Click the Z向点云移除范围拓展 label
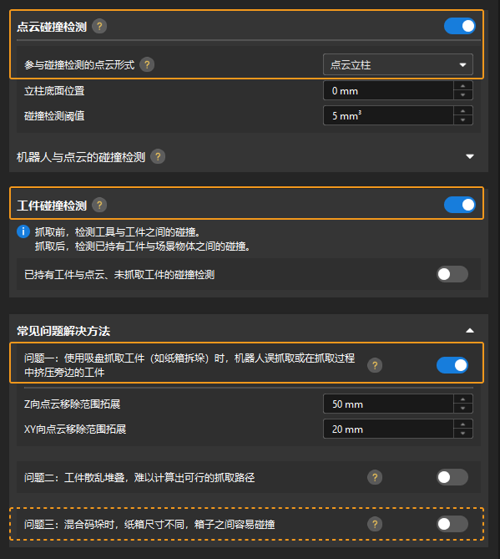 click(73, 404)
